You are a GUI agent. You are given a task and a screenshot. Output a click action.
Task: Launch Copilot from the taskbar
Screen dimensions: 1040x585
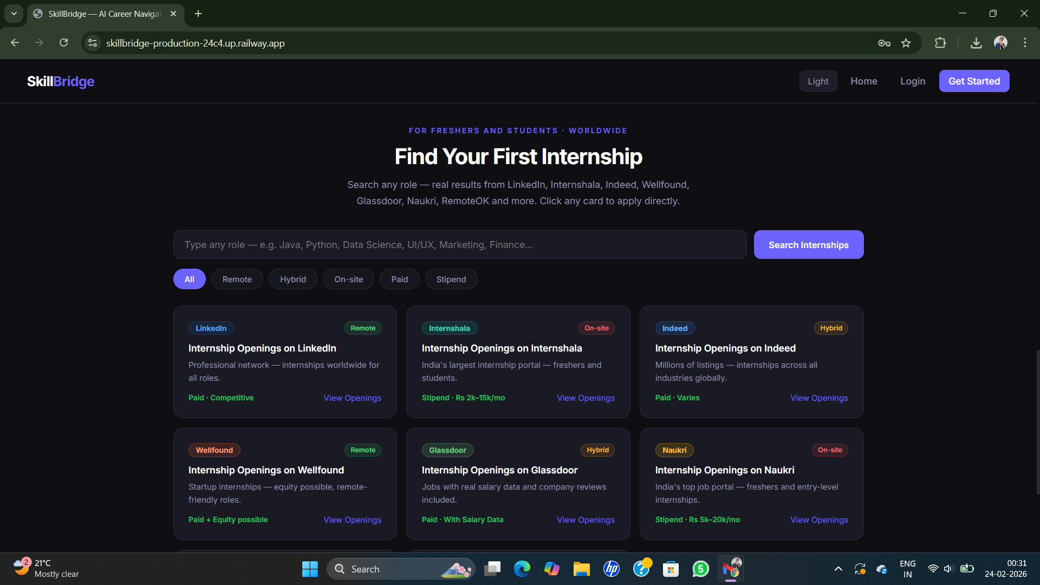click(x=552, y=569)
